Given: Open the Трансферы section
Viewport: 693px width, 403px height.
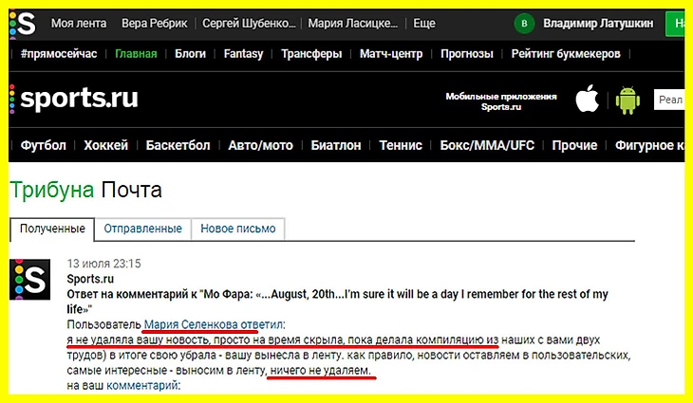Looking at the screenshot, I should (311, 54).
